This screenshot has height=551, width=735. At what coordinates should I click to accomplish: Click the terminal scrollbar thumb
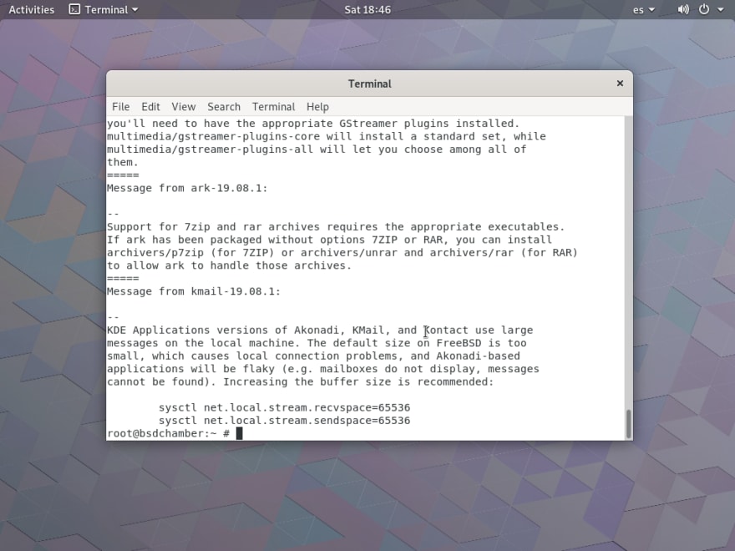[x=629, y=423]
